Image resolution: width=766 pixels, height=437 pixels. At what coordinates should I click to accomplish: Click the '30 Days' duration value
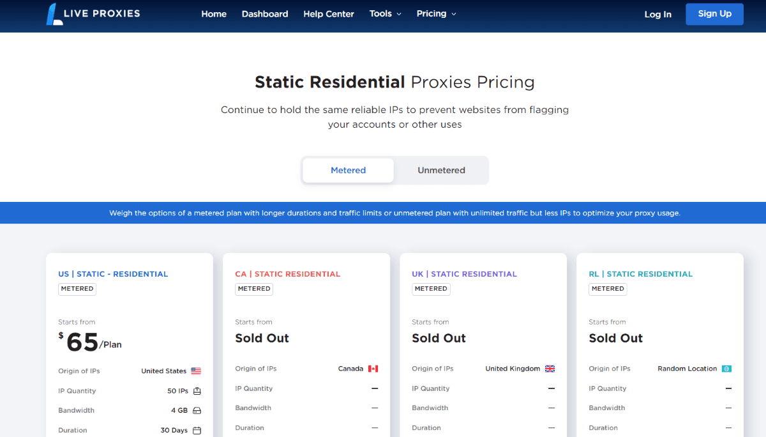tap(174, 431)
